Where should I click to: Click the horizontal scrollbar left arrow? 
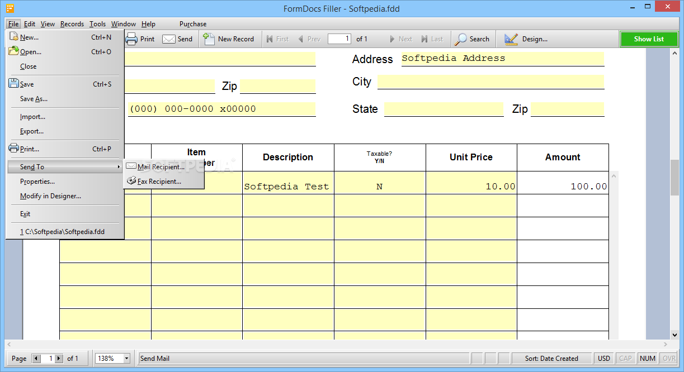(10, 345)
